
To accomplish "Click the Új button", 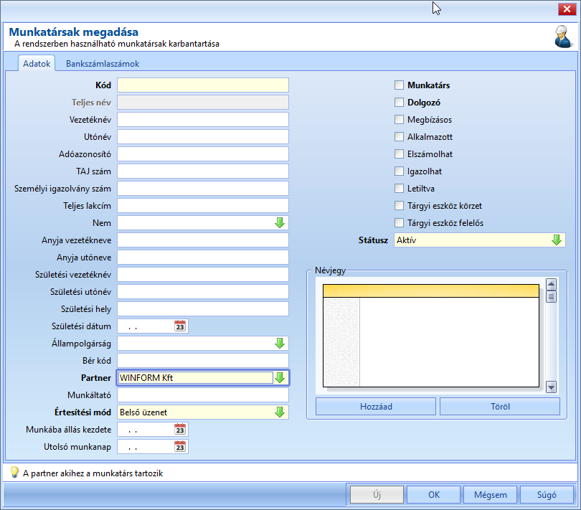I will (377, 494).
